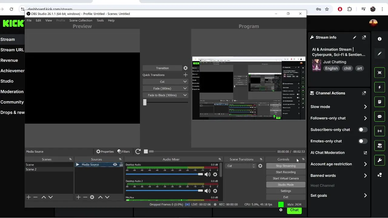Add a new scene with plus icon
The width and height of the screenshot is (388, 218).
click(28, 197)
